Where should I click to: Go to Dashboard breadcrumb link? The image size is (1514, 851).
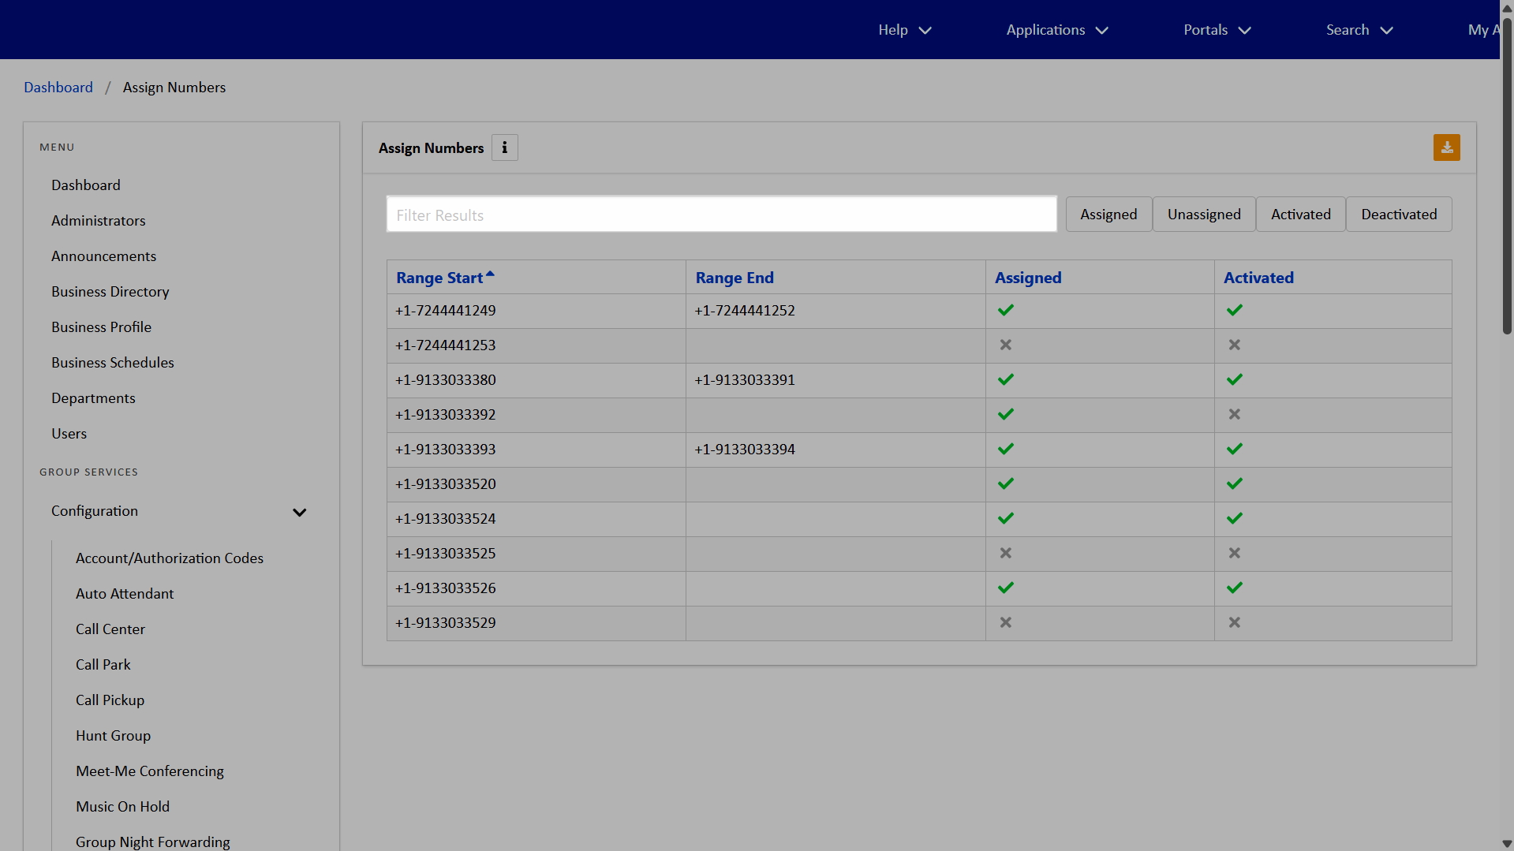click(58, 87)
